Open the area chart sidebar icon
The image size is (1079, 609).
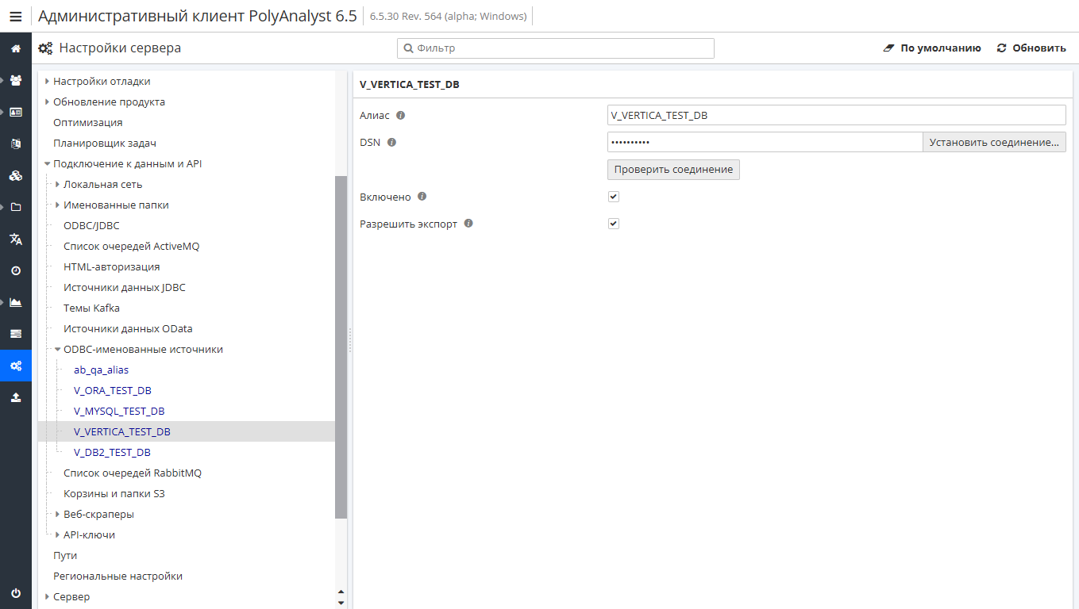click(x=16, y=302)
